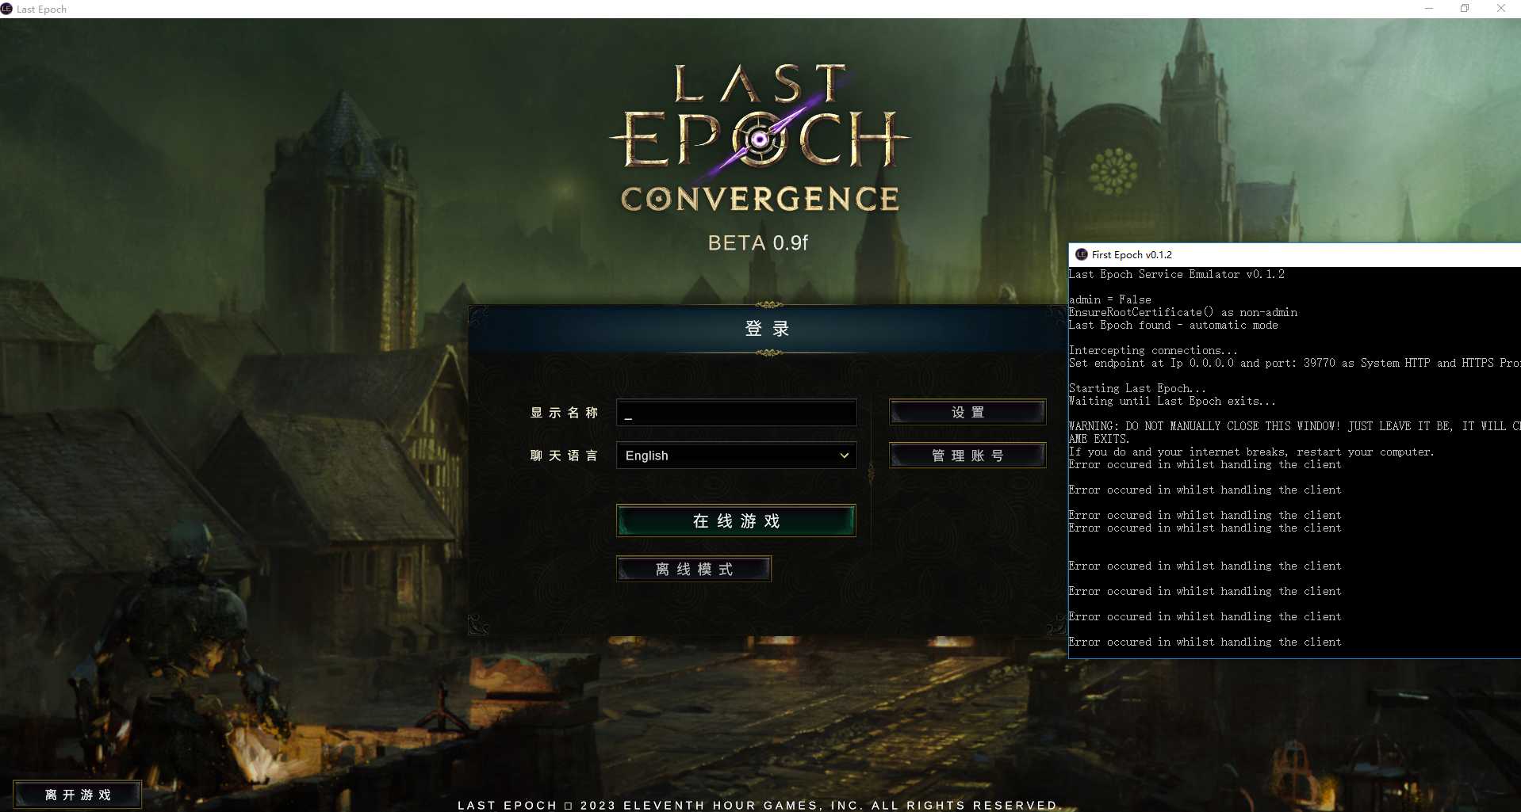Open 设置 settings
The width and height of the screenshot is (1521, 812).
967,413
